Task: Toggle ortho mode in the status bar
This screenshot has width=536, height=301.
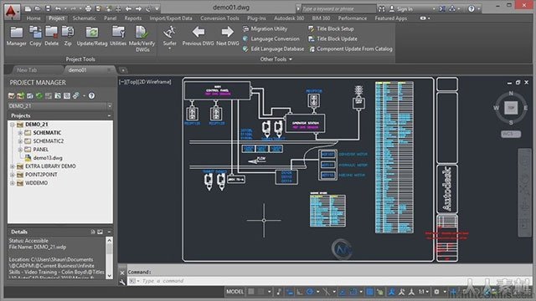Action: [300, 292]
